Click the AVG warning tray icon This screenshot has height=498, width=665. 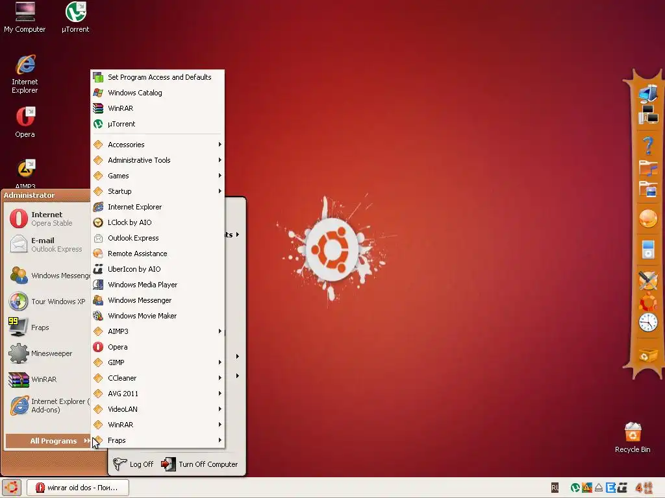point(587,488)
